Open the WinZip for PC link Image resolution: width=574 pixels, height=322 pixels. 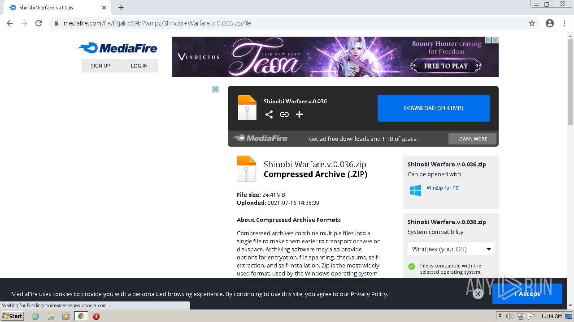pyautogui.click(x=443, y=188)
